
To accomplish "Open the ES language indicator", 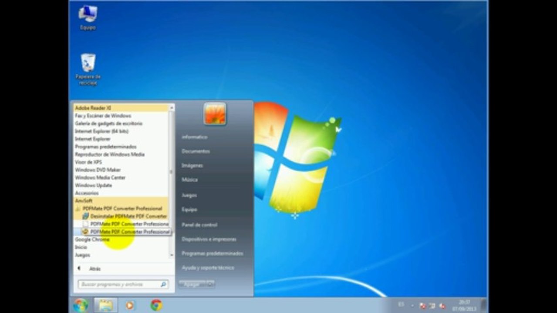I will pyautogui.click(x=401, y=304).
